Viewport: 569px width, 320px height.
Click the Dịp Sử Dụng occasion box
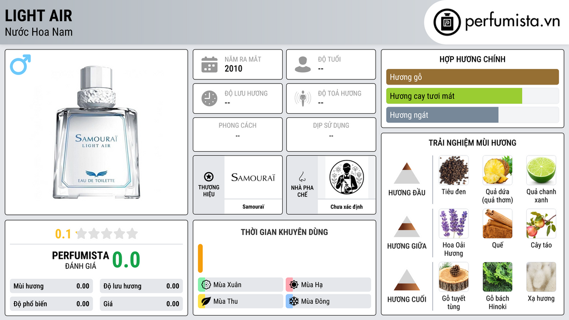[331, 134]
